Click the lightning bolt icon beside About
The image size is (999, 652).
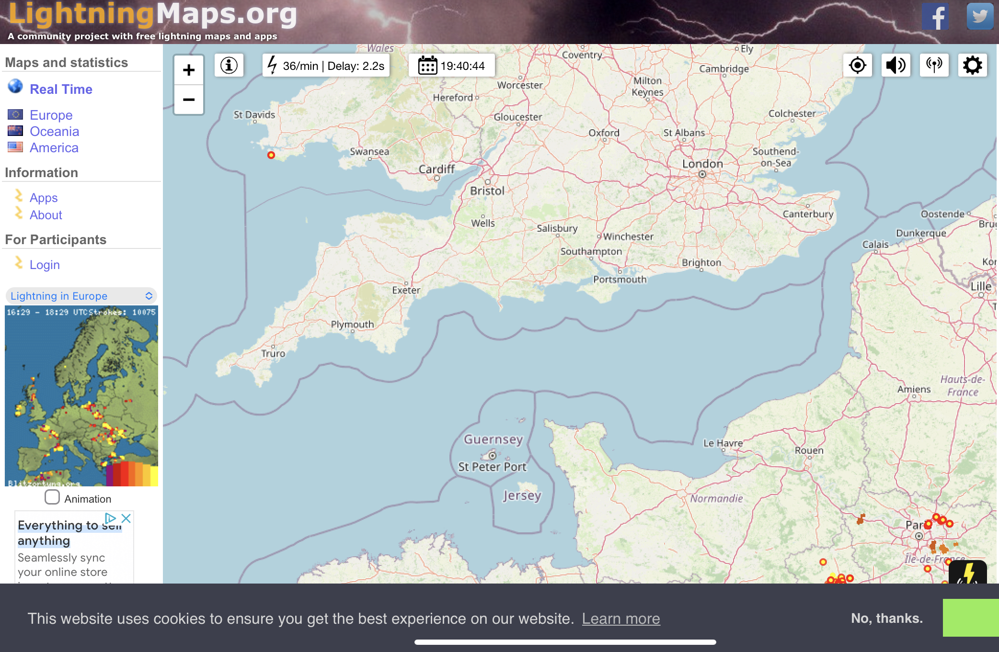click(x=19, y=213)
